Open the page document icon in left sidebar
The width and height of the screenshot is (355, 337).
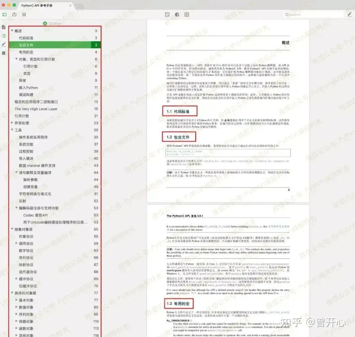point(4,27)
